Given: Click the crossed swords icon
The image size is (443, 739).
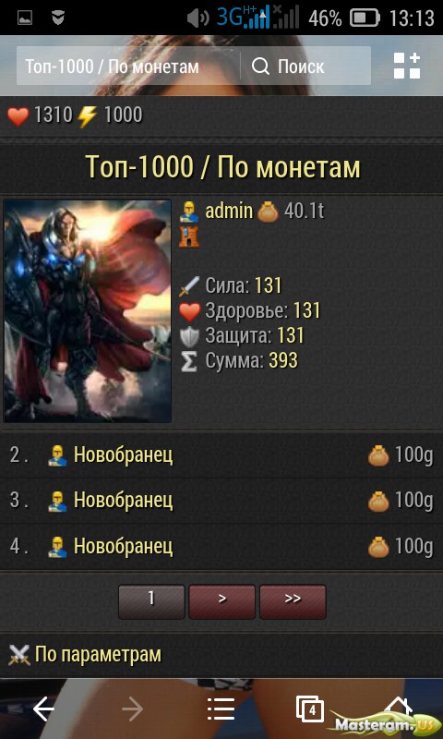Looking at the screenshot, I should (x=19, y=655).
